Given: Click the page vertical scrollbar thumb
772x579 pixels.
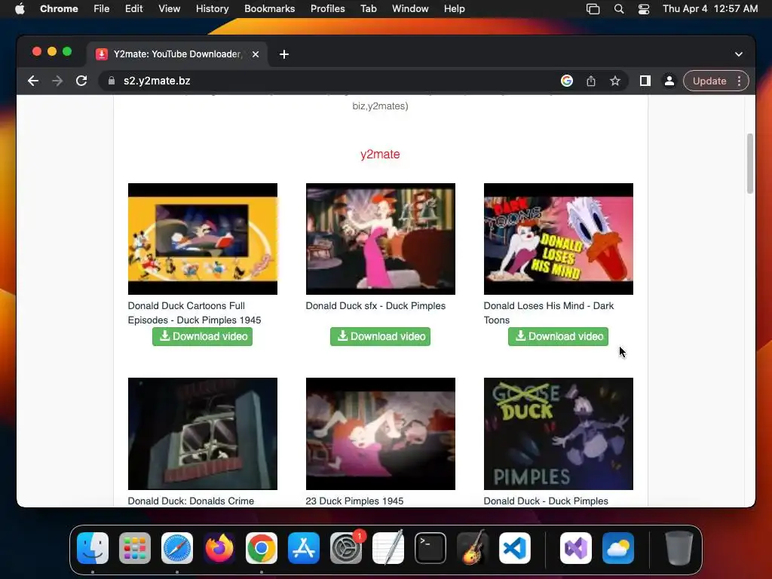Looking at the screenshot, I should 750,164.
